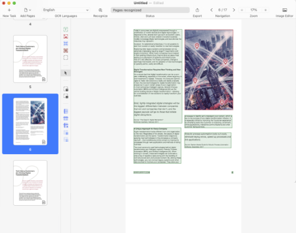Select the text block under the picture
Image resolution: width=296 pixels, height=233 pixels.
[x=208, y=122]
